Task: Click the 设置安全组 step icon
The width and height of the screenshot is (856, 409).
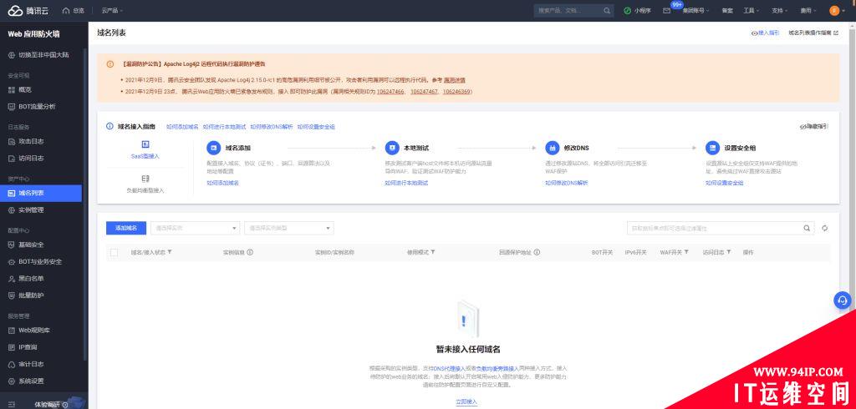Action: [x=712, y=148]
